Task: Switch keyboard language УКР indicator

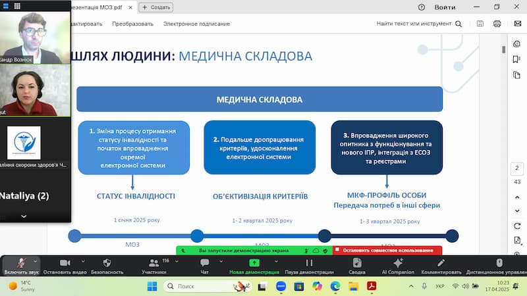Action: tap(439, 286)
